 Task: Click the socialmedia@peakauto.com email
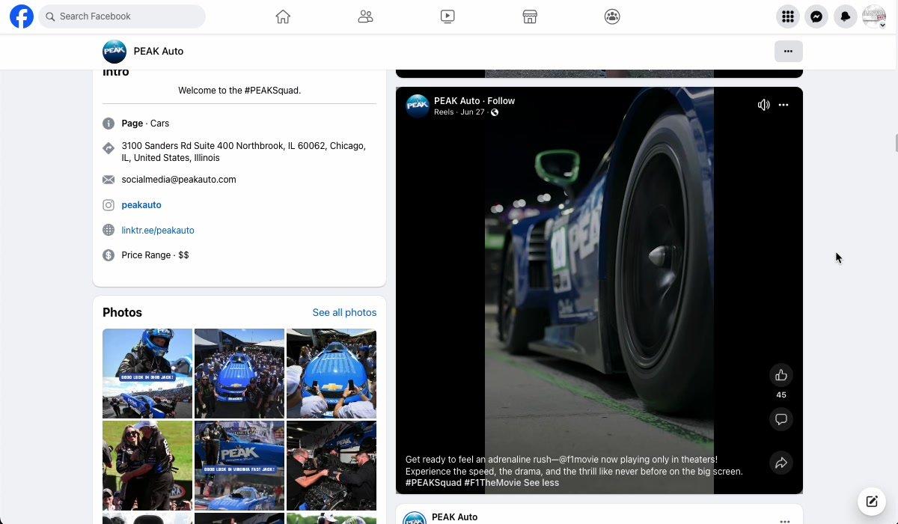[179, 180]
